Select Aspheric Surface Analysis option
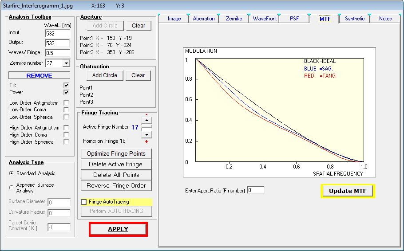Image resolution: width=404 pixels, height=251 pixels. coord(12,188)
